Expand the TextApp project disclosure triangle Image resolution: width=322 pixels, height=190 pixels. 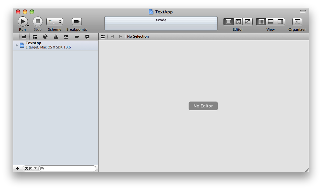click(17, 45)
